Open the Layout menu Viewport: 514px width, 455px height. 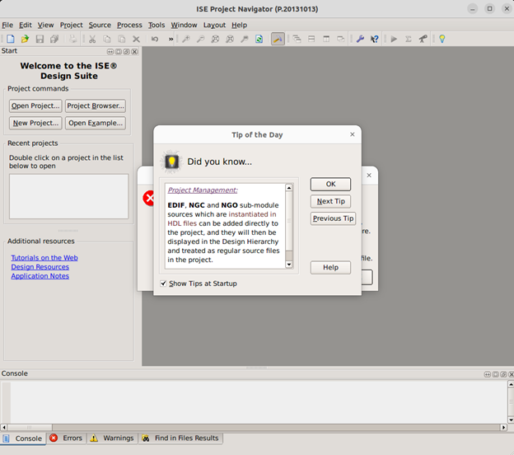[214, 25]
